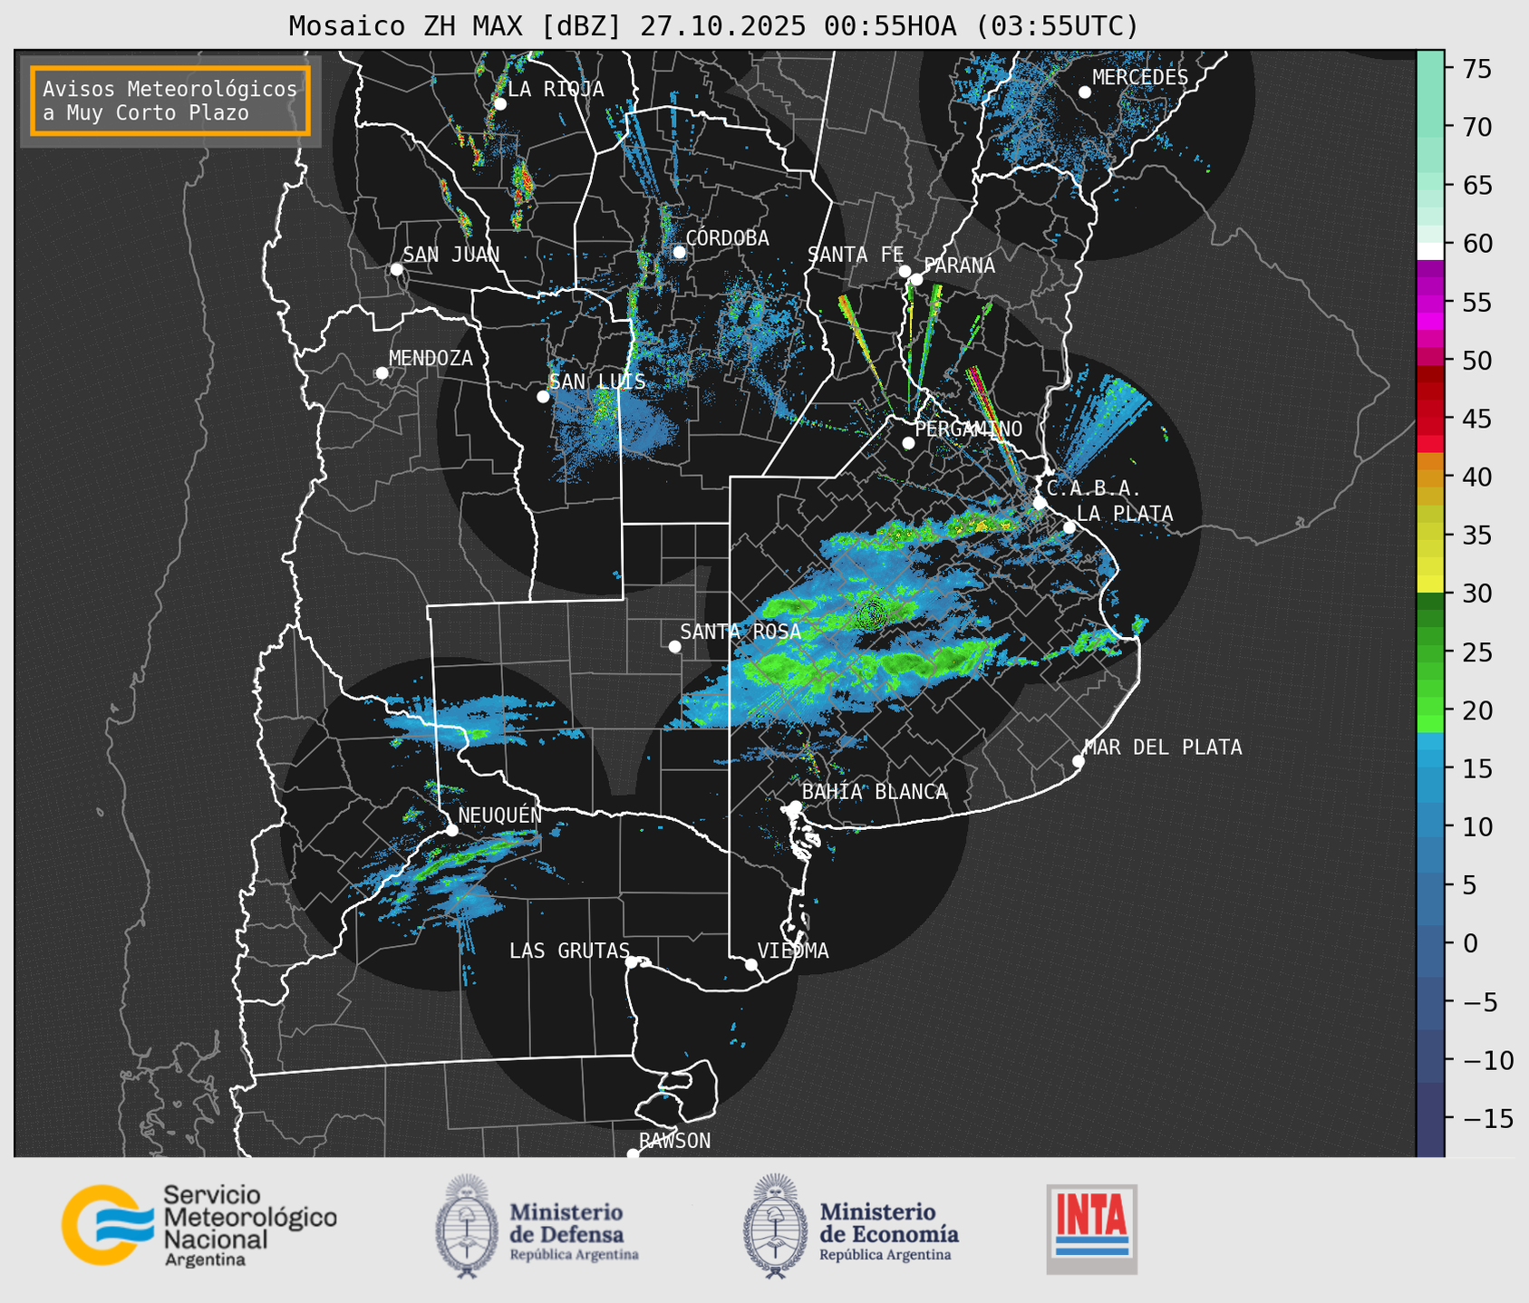Click the Mendoza city marker dot
This screenshot has height=1303, width=1529.
coord(382,373)
